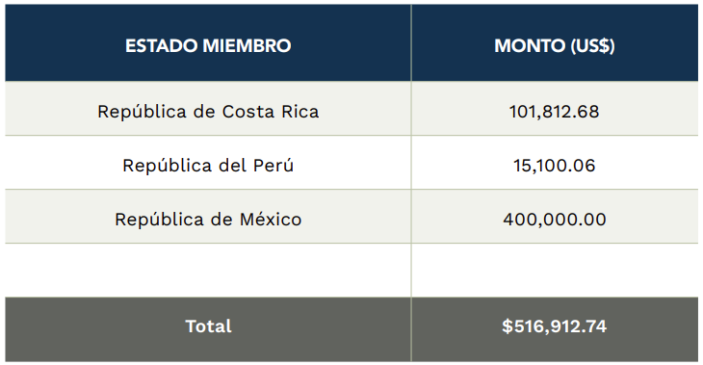The image size is (703, 365).
Task: Click the word MONTO in the header
Action: click(530, 45)
